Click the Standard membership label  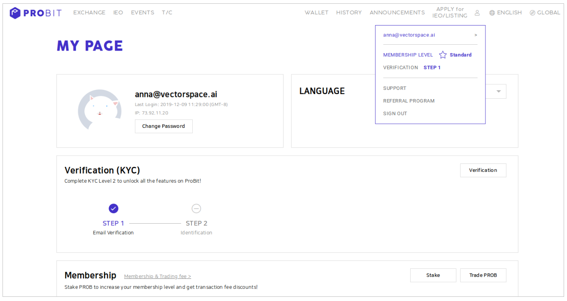tap(461, 55)
